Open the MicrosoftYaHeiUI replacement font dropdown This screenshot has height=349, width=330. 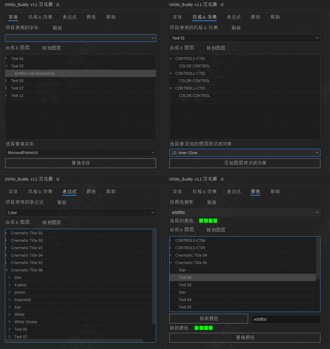(x=80, y=153)
